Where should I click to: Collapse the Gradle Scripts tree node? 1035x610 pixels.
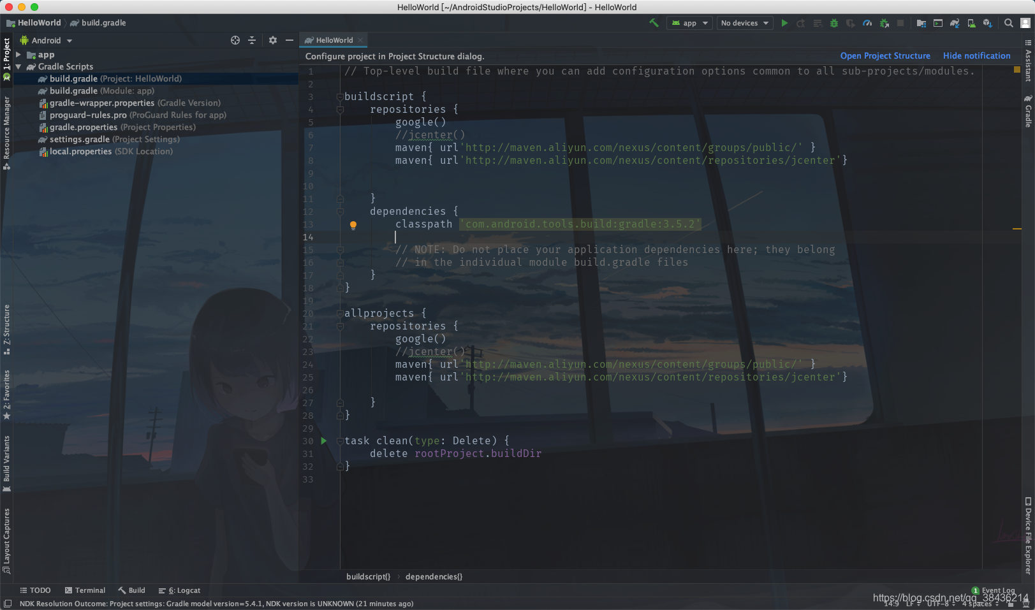(18, 66)
